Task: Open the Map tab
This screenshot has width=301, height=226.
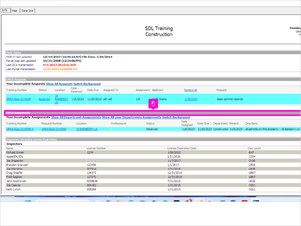Action: tap(14, 11)
